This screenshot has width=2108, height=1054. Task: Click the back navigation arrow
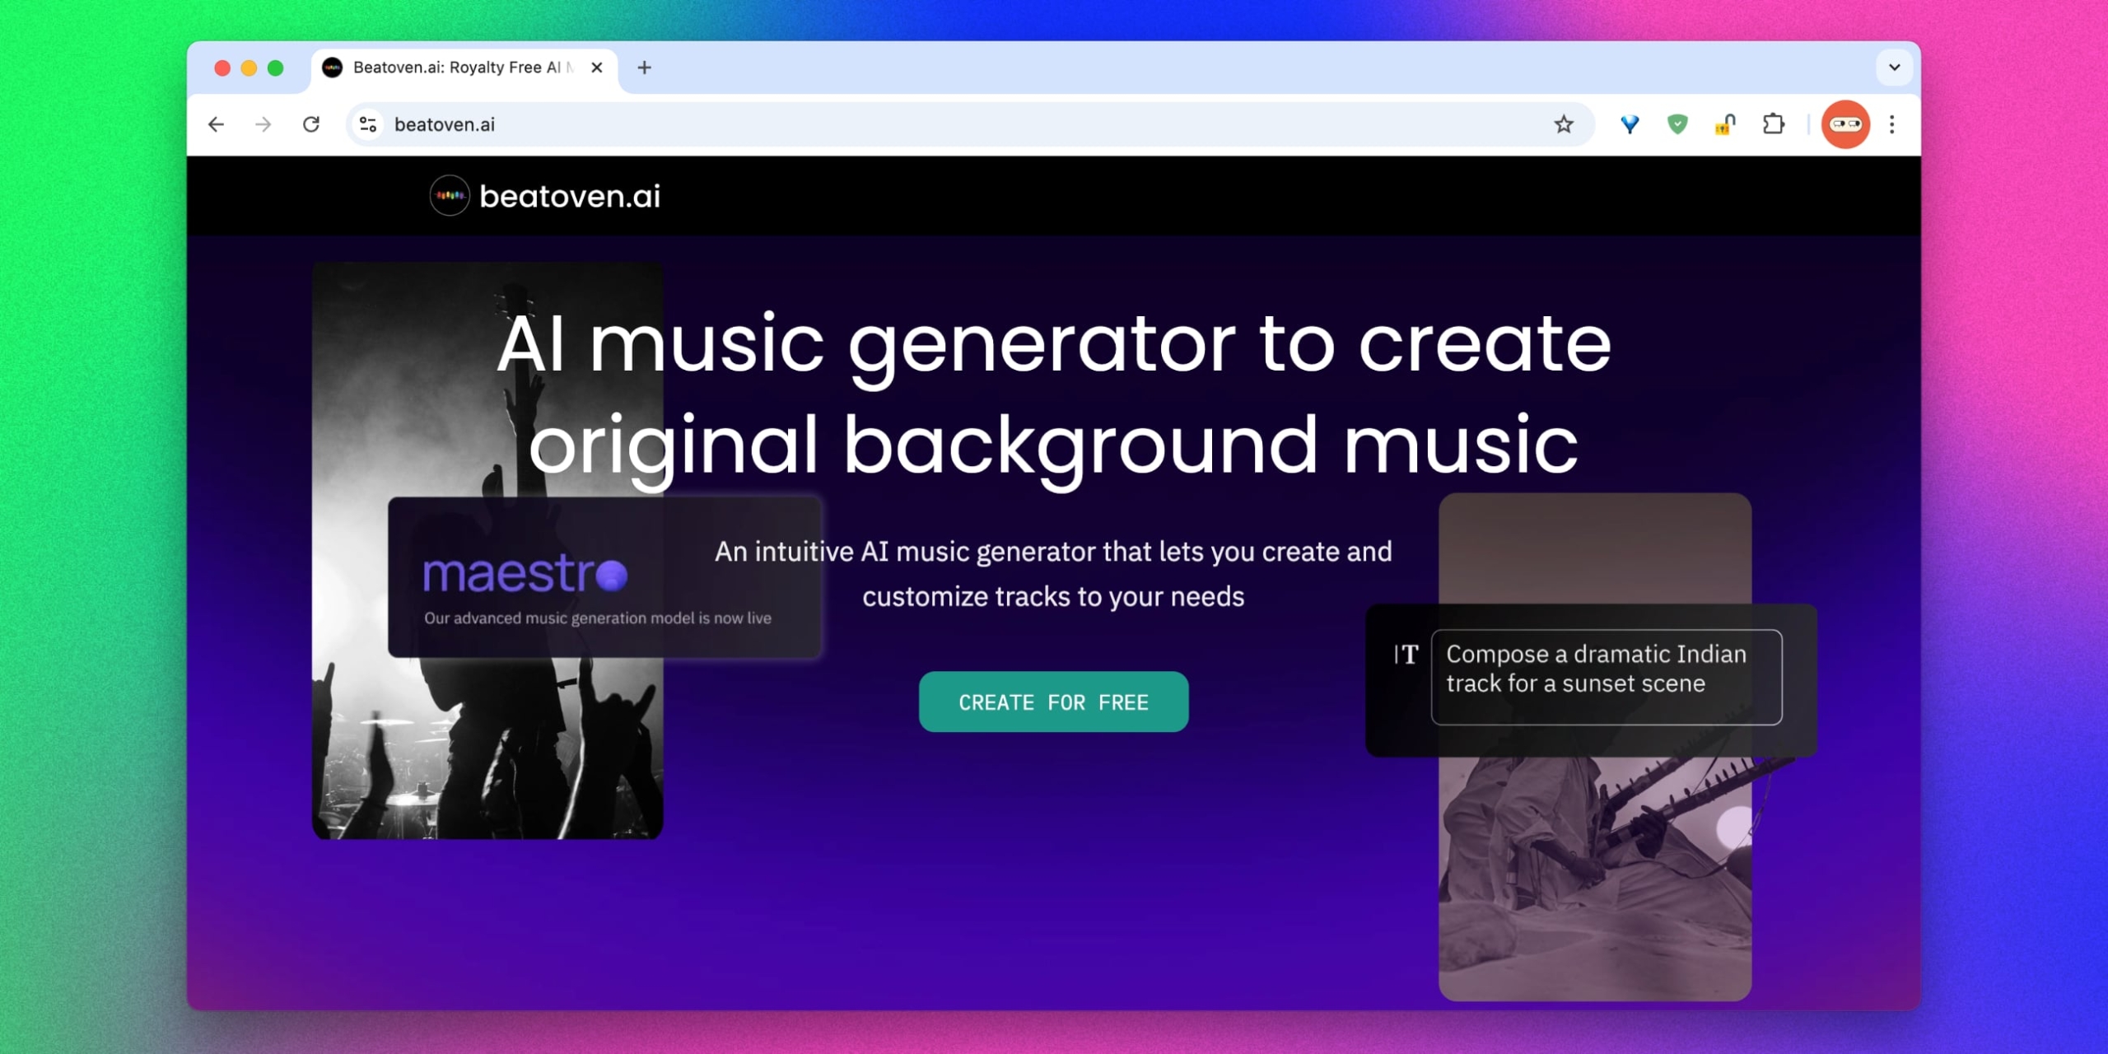[x=216, y=124]
